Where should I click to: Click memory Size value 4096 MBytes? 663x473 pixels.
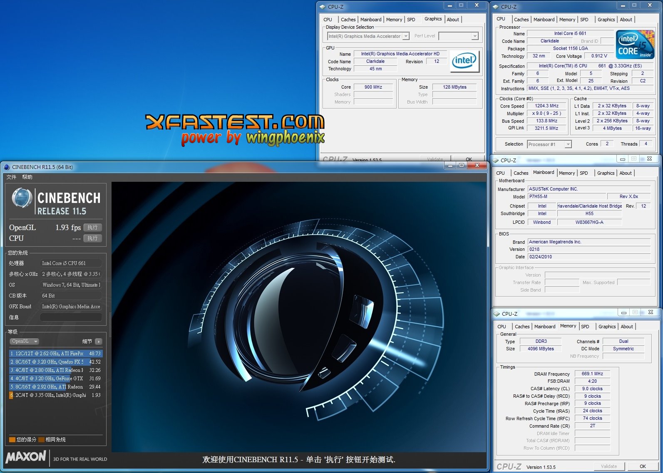541,349
